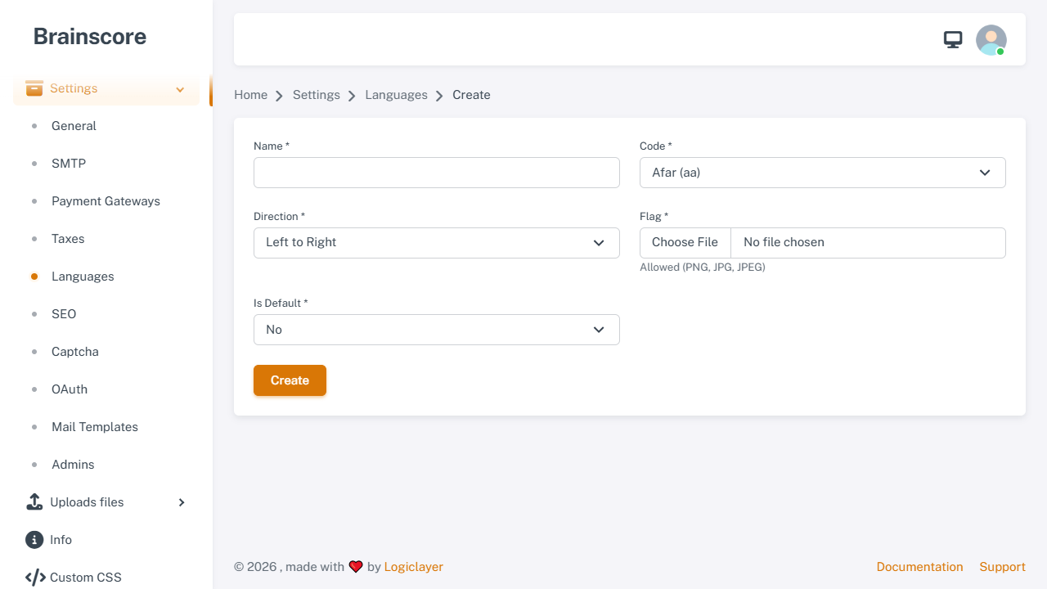The image size is (1047, 589).
Task: Open the user avatar menu
Action: click(x=991, y=39)
